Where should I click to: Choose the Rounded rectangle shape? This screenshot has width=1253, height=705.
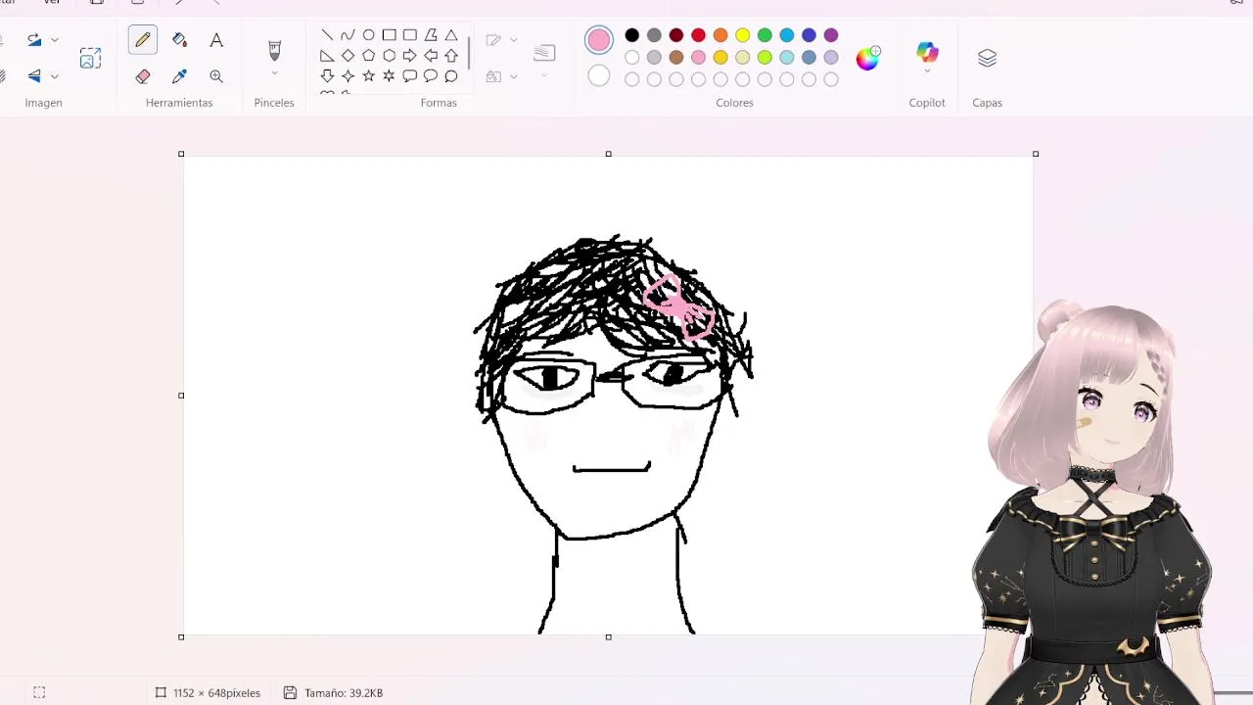410,35
